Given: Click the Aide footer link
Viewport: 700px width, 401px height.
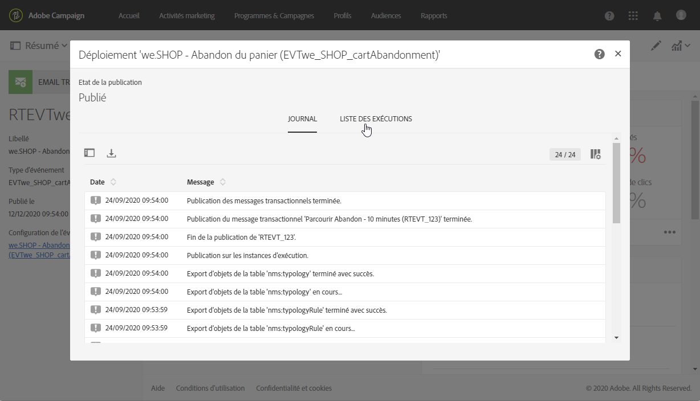Looking at the screenshot, I should click(x=158, y=388).
